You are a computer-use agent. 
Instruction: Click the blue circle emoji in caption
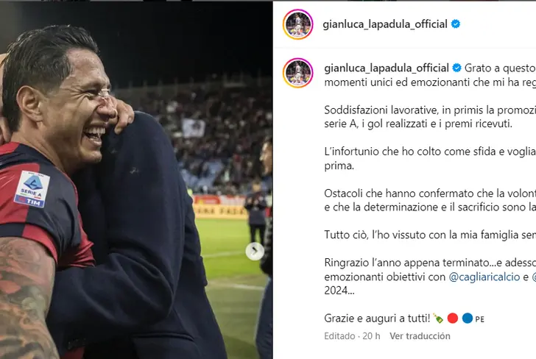(x=468, y=318)
